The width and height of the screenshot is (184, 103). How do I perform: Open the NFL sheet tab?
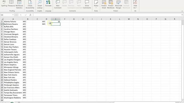point(12,102)
